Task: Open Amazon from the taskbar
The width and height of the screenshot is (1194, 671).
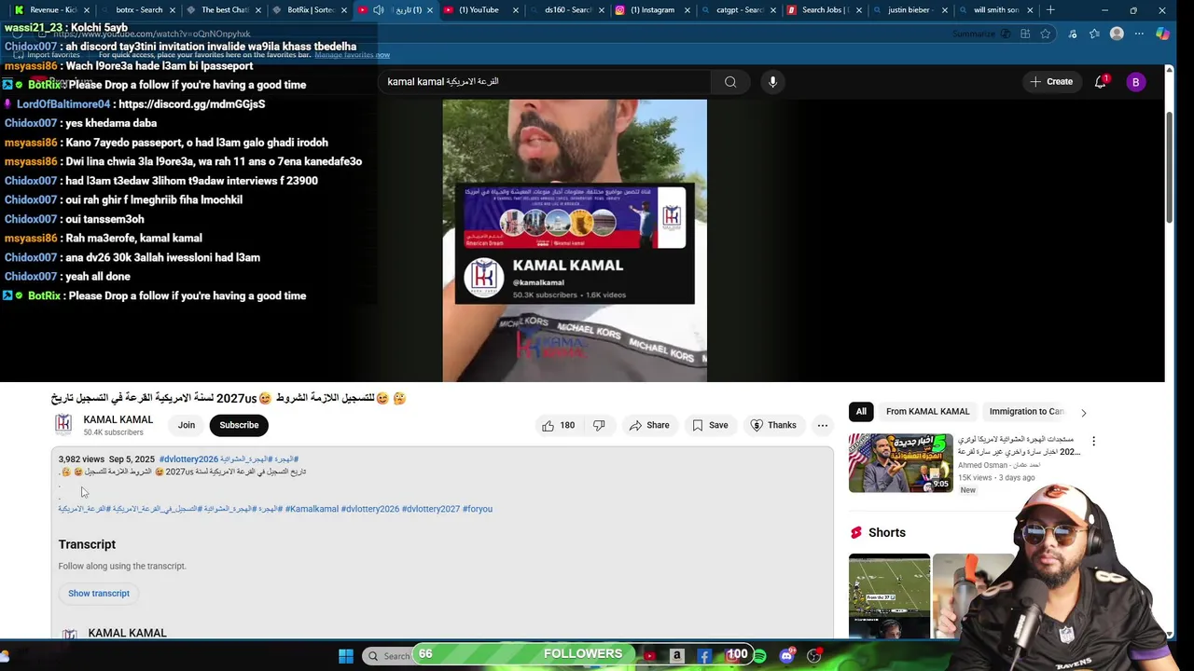Action: click(677, 656)
